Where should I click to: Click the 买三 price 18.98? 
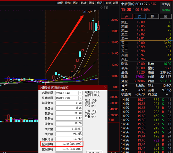(141, 51)
